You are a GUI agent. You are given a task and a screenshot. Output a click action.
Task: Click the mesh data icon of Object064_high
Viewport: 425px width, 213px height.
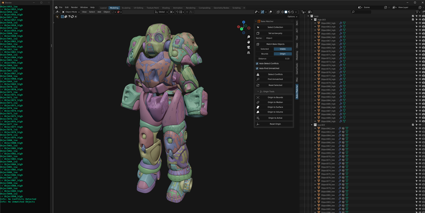pos(344,30)
